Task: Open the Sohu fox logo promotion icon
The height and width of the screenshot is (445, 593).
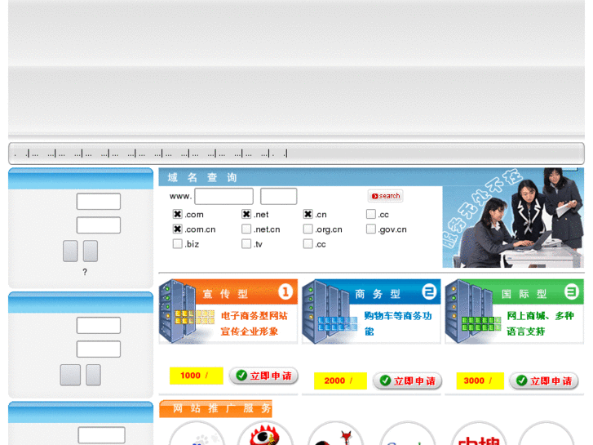Action: click(335, 434)
